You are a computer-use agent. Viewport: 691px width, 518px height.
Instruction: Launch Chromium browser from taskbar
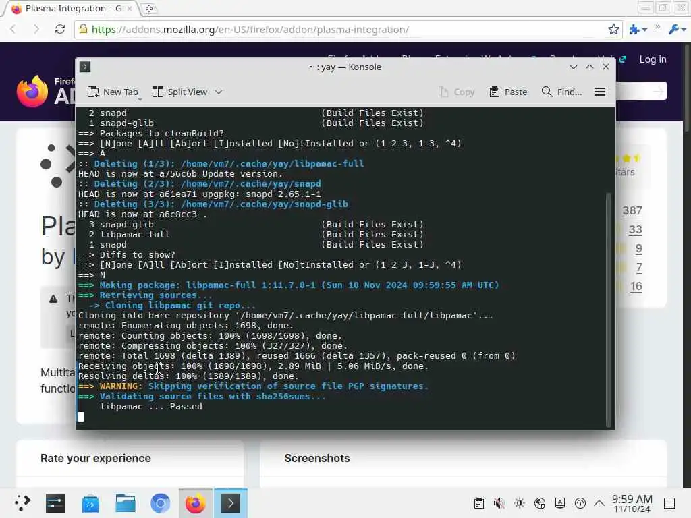click(x=161, y=503)
